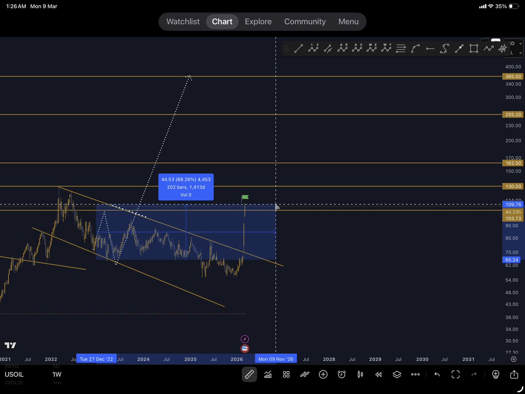Image resolution: width=525 pixels, height=394 pixels.
Task: Select the Measure ruler tool
Action: click(249, 374)
